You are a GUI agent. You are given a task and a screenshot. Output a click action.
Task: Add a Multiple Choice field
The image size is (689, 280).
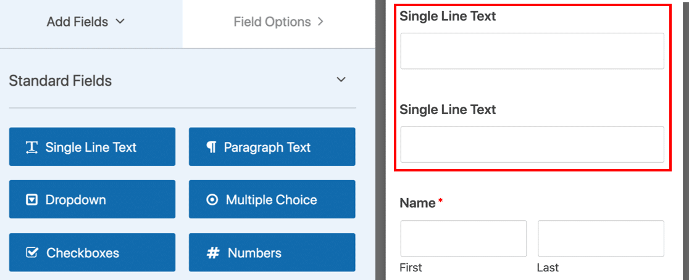(x=272, y=199)
